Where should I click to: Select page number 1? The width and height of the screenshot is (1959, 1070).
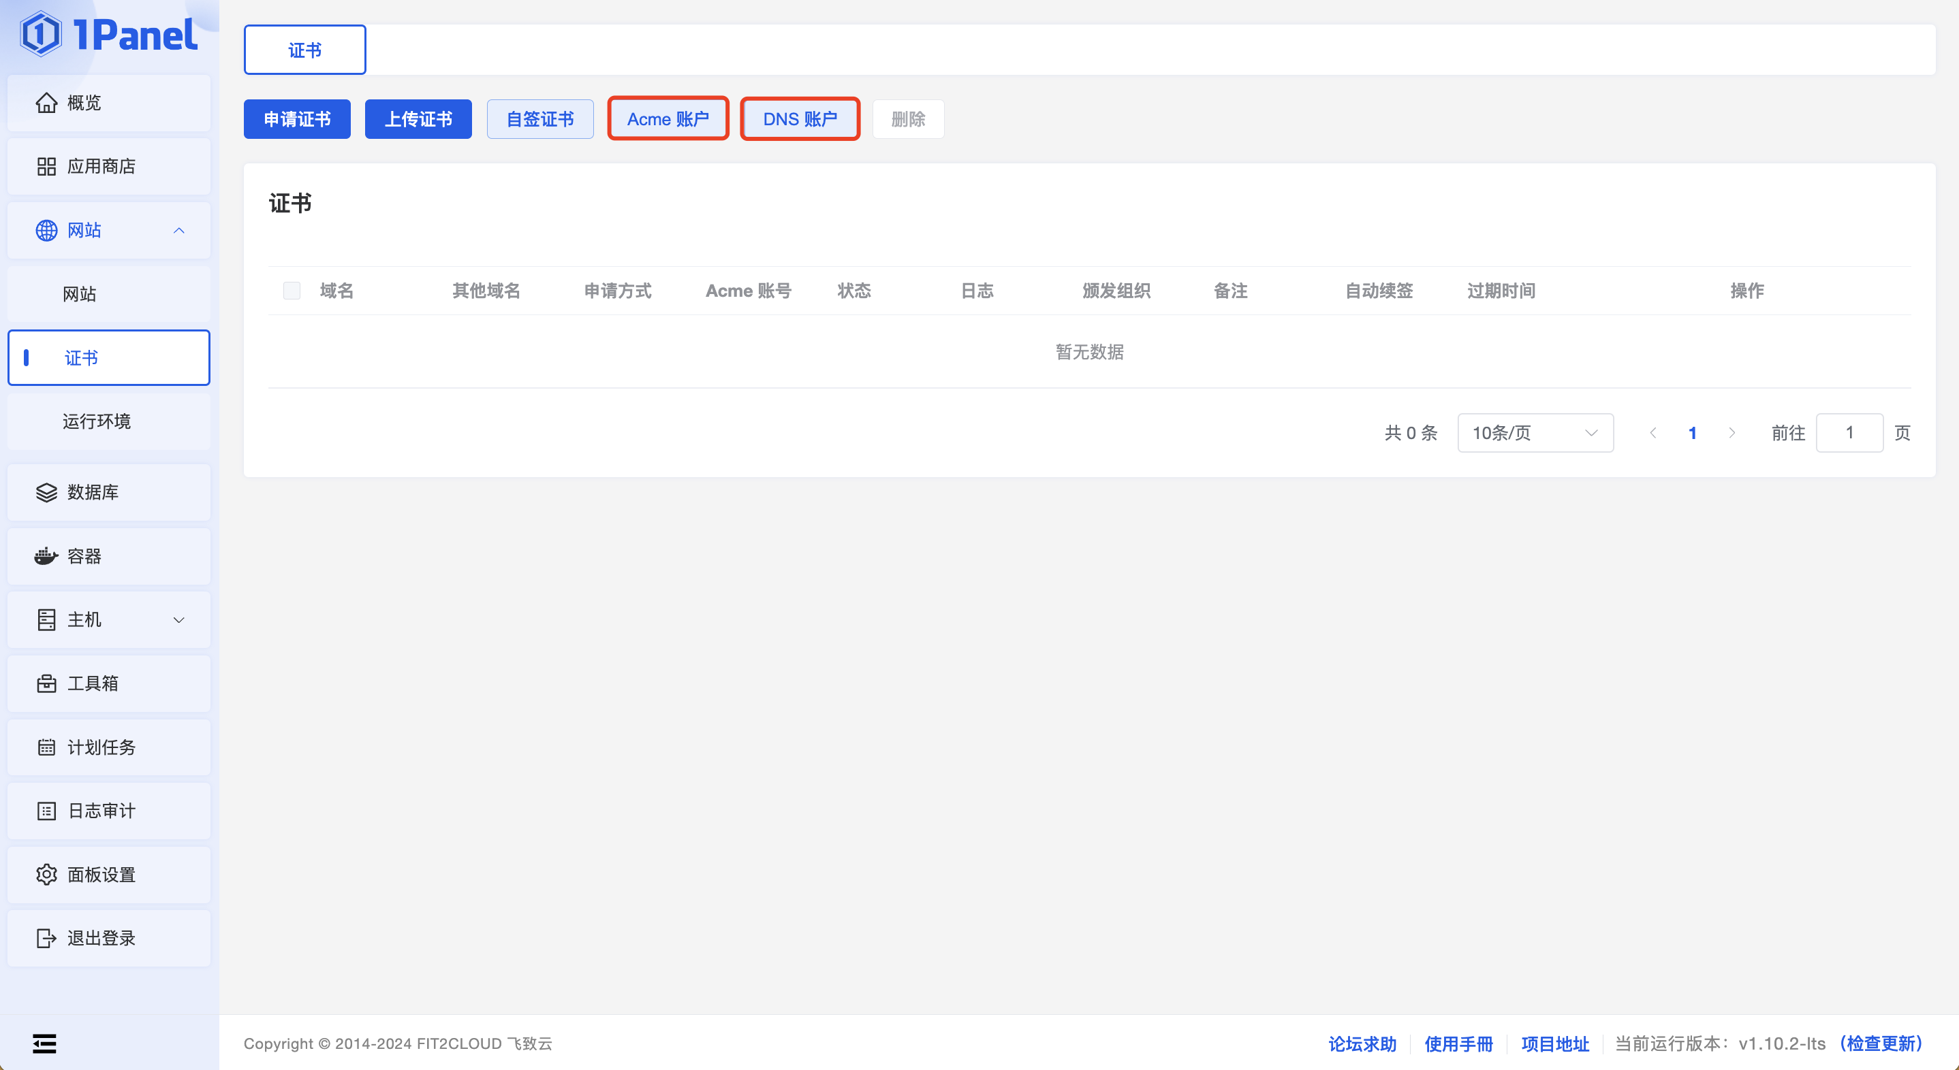pyautogui.click(x=1693, y=433)
